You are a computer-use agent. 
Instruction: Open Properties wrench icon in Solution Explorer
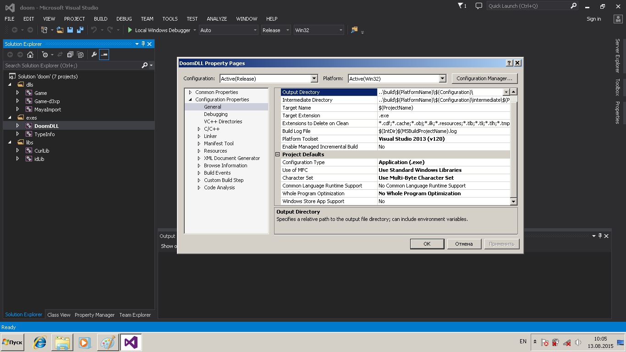pos(94,55)
